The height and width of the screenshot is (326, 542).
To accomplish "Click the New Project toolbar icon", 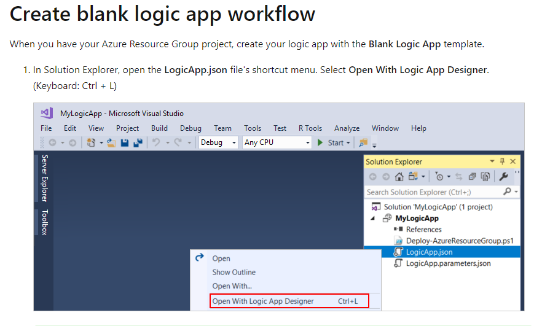I will [x=91, y=142].
